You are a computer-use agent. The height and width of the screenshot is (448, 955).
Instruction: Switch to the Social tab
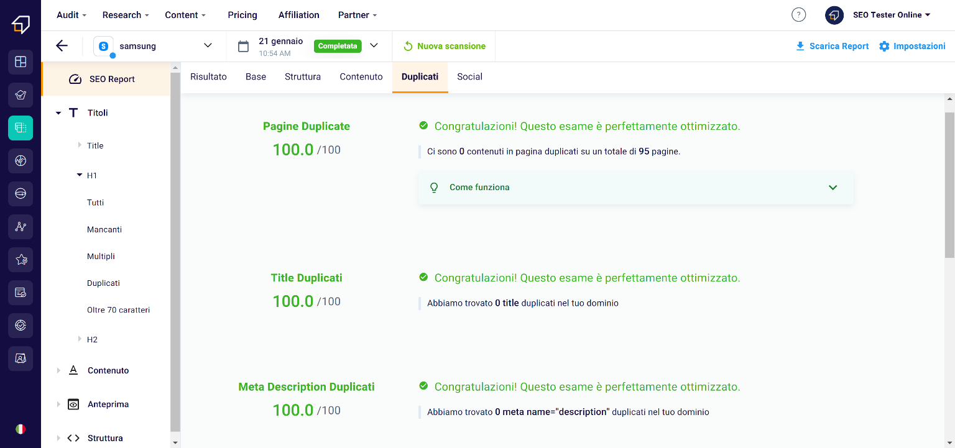click(469, 77)
